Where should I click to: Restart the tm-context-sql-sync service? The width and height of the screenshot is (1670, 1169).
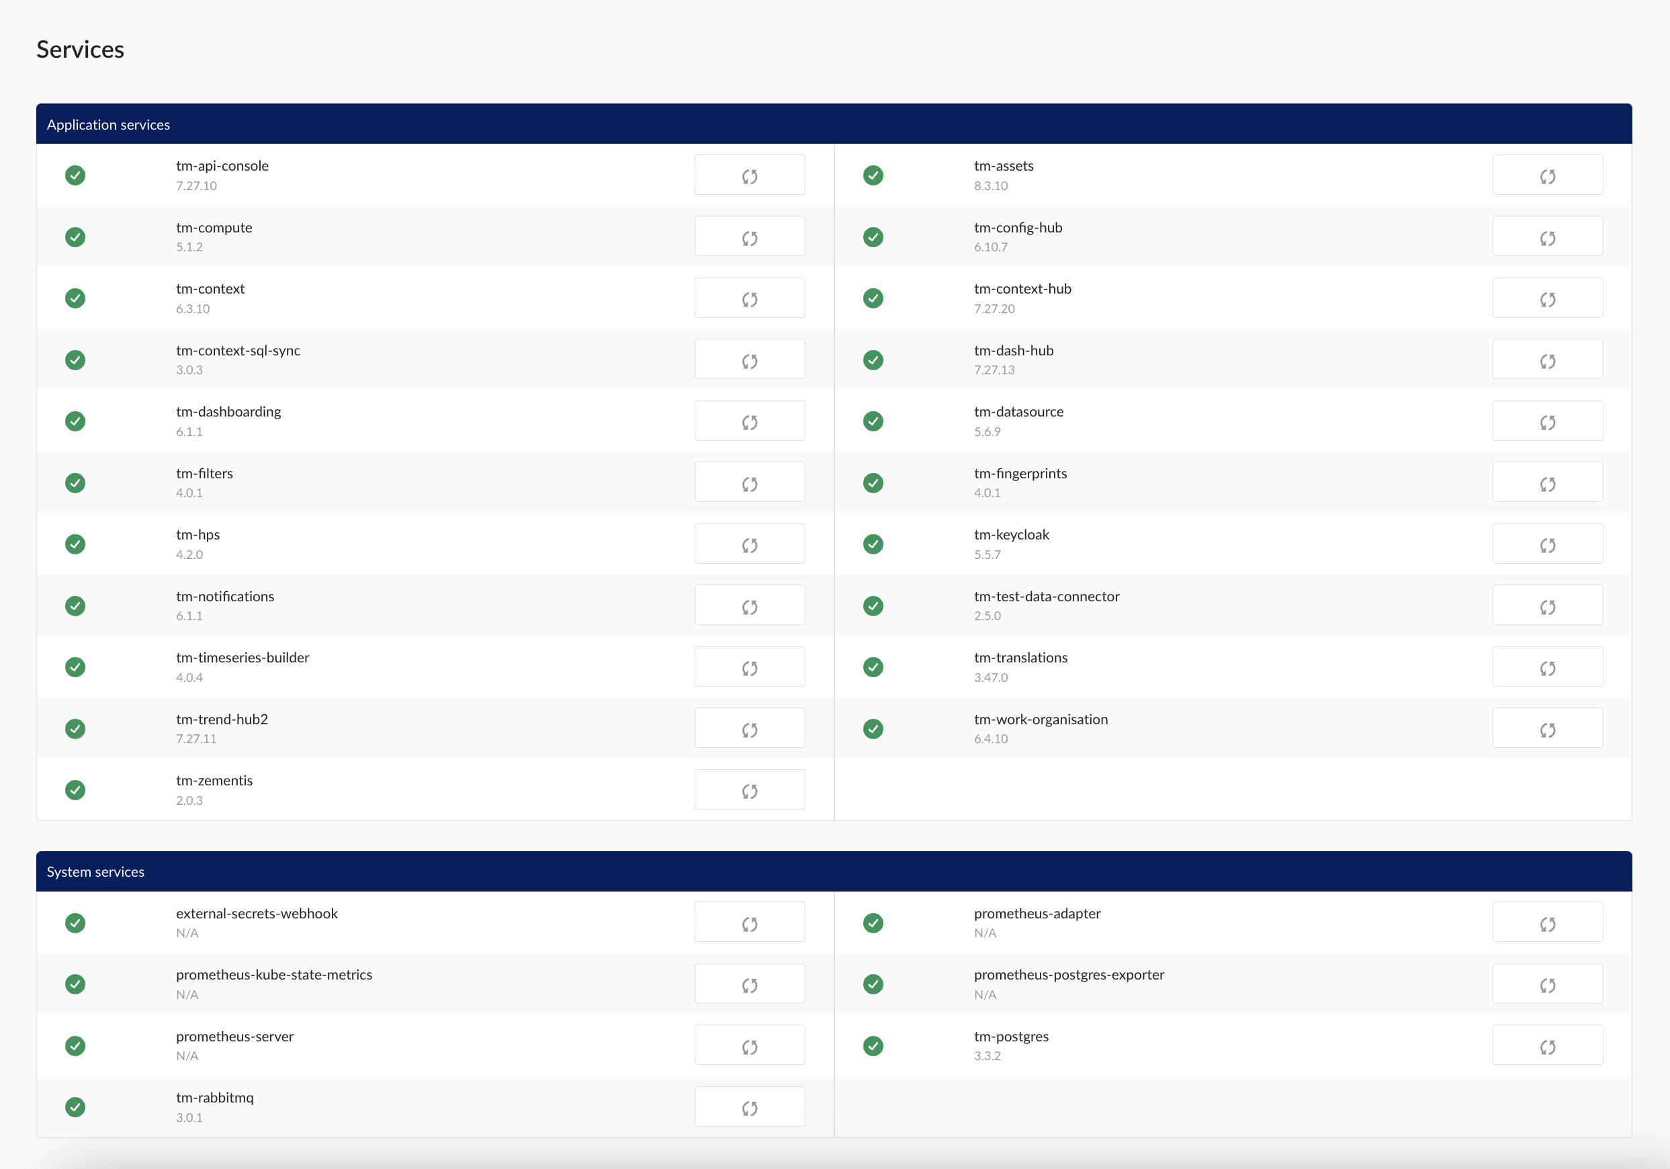749,359
